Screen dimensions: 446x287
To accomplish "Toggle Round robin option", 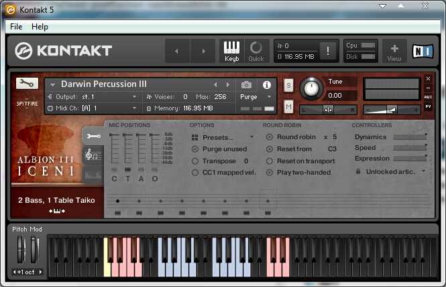I will 270,137.
